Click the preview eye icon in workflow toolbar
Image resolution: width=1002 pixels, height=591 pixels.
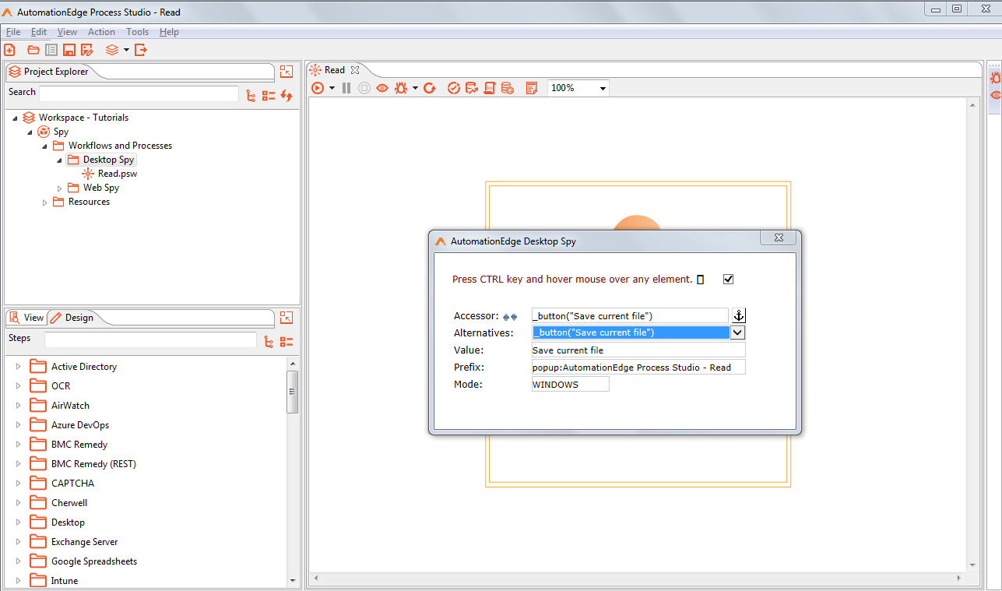[x=382, y=88]
